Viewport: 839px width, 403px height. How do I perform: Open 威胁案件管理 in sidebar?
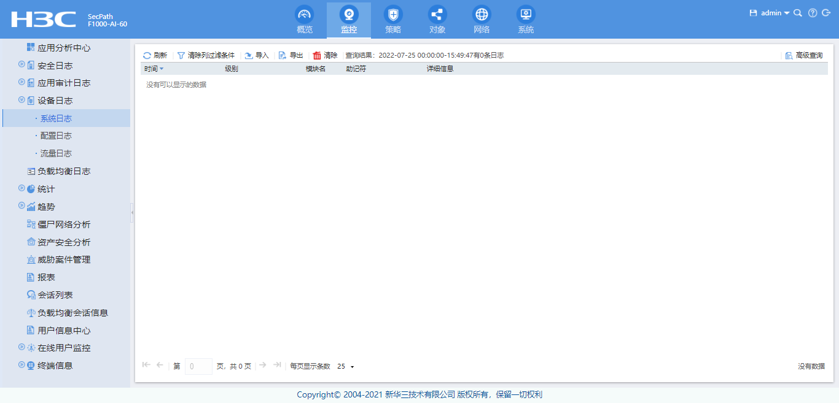click(64, 259)
